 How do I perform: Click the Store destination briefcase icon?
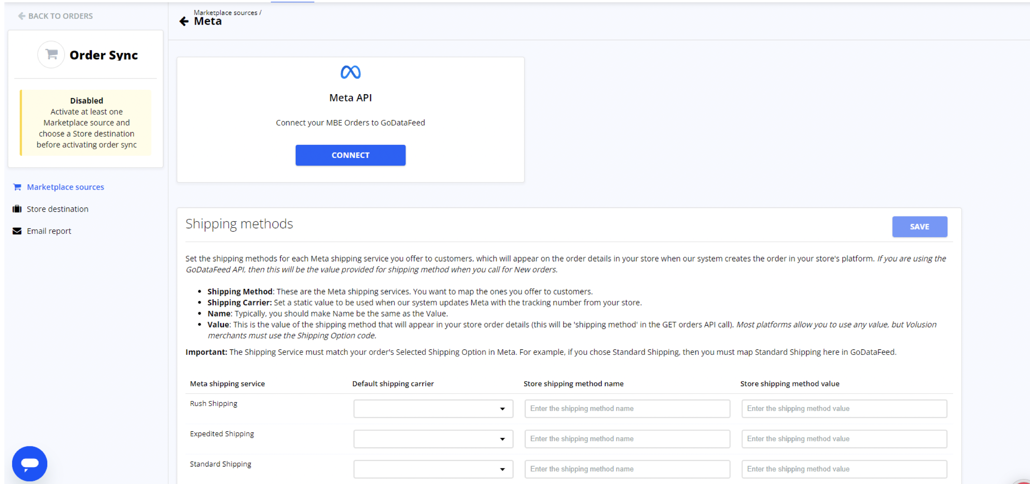[x=17, y=209]
